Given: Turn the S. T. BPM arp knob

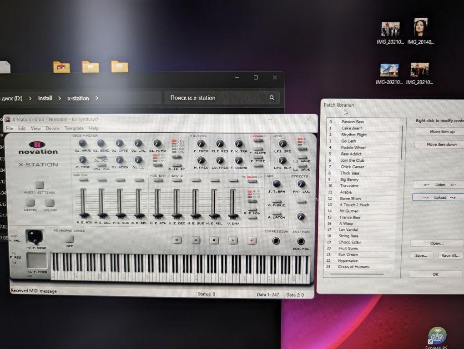Looking at the screenshot, I should coord(277,184).
